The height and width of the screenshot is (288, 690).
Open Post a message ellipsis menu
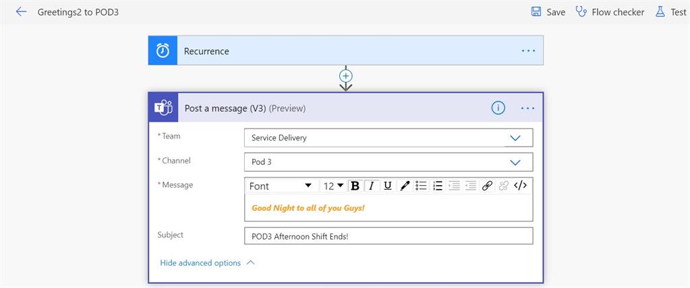tap(527, 108)
